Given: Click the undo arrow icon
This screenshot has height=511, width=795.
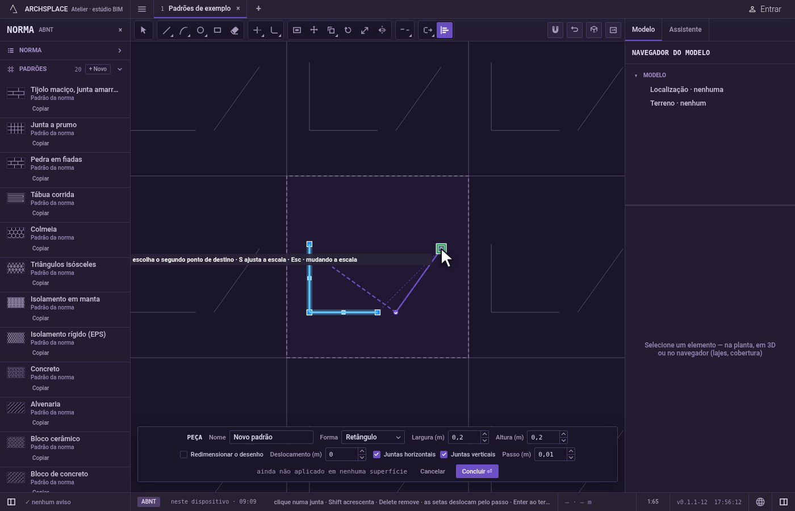Looking at the screenshot, I should (575, 30).
